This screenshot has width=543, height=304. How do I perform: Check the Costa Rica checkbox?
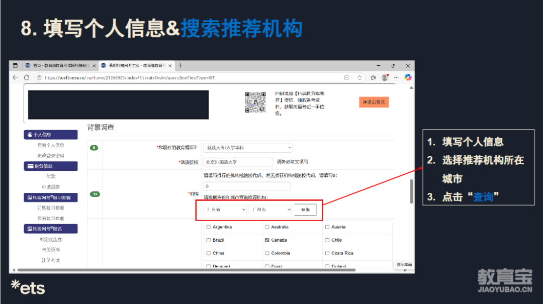327,253
